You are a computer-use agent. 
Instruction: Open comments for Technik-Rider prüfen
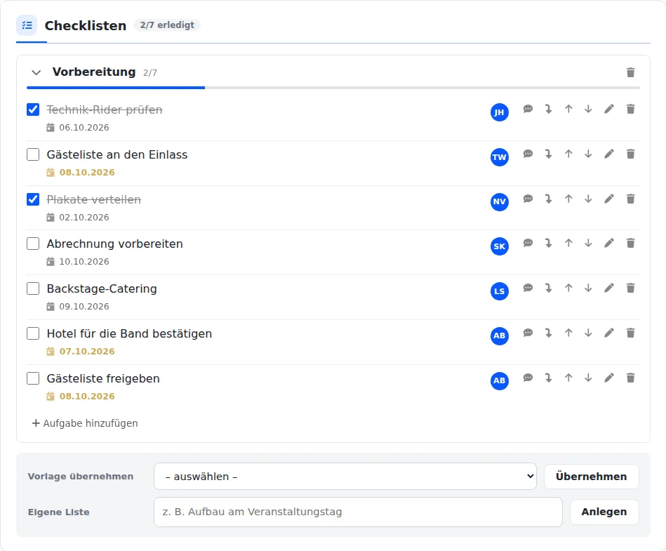(528, 109)
